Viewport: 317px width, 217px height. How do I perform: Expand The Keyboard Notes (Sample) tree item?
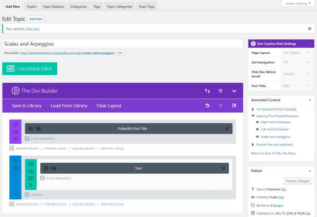[x=253, y=109]
